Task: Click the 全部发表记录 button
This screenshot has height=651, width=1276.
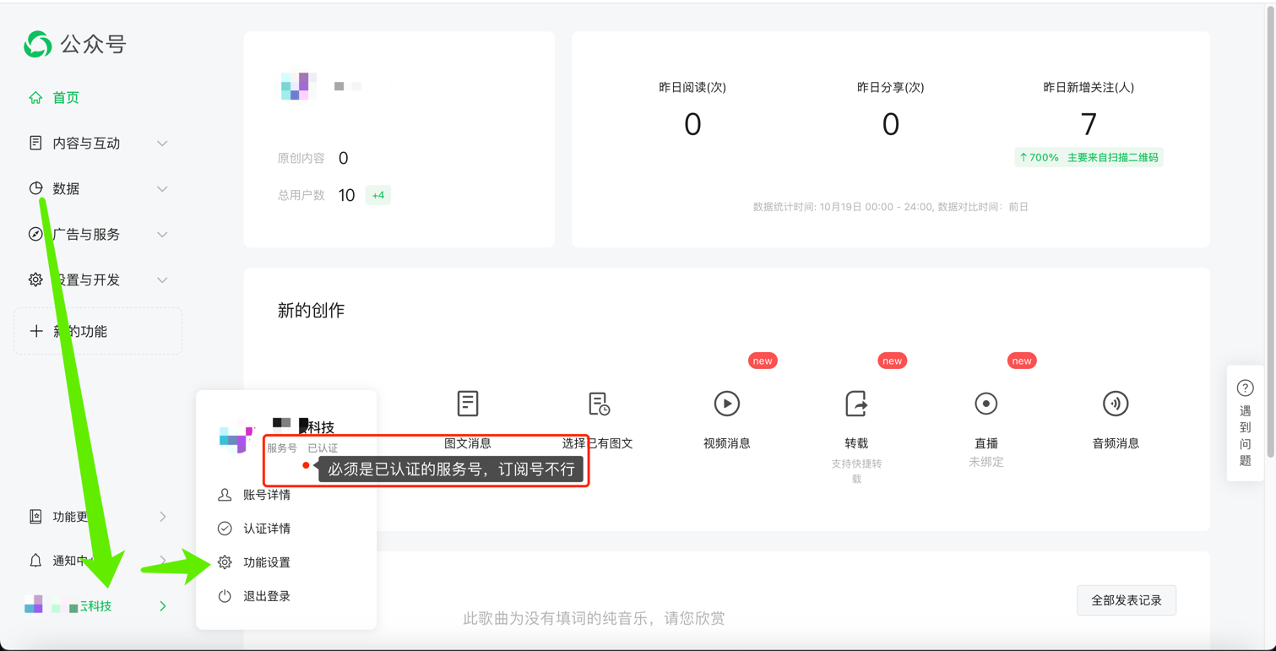Action: 1126,600
